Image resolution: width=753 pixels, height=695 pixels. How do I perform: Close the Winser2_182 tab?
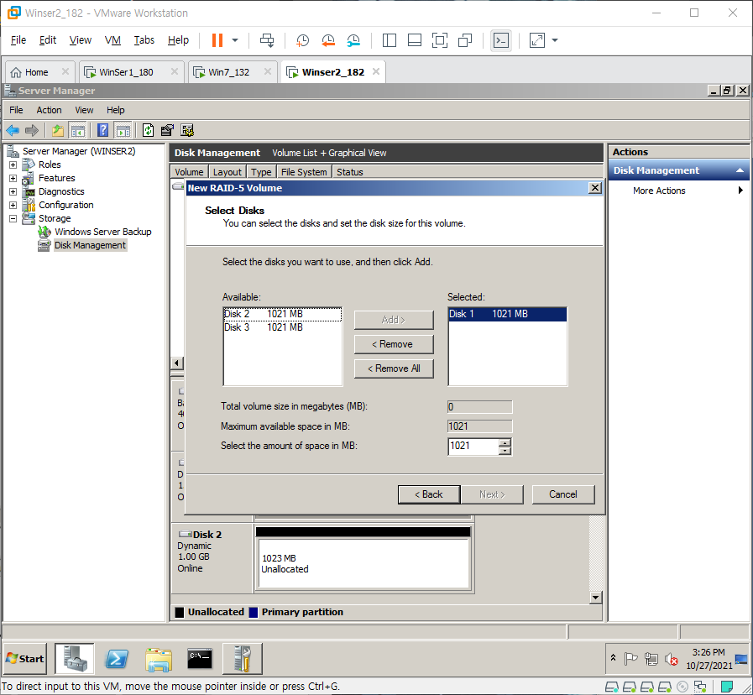tap(376, 71)
